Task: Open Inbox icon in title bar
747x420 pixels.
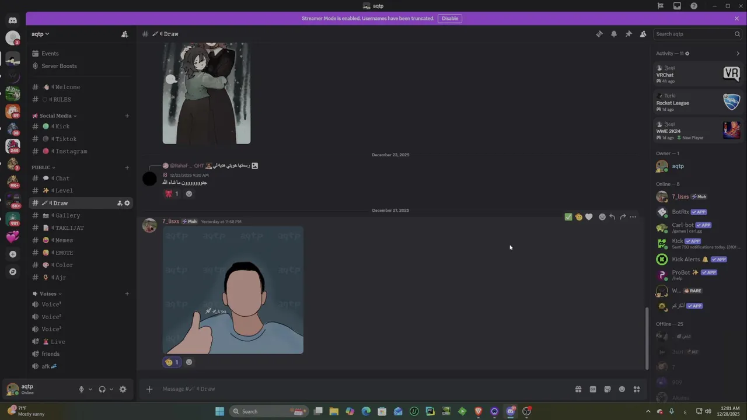Action: point(677,6)
